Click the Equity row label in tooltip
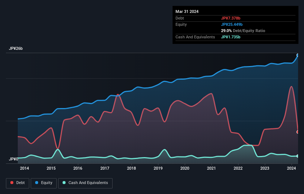 tap(181, 24)
